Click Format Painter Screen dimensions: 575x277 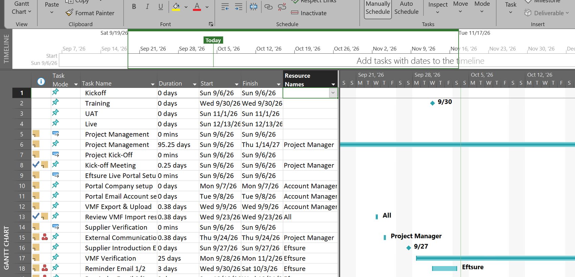pos(90,13)
